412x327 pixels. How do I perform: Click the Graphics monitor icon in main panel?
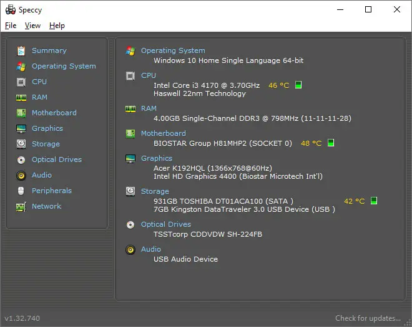point(130,159)
